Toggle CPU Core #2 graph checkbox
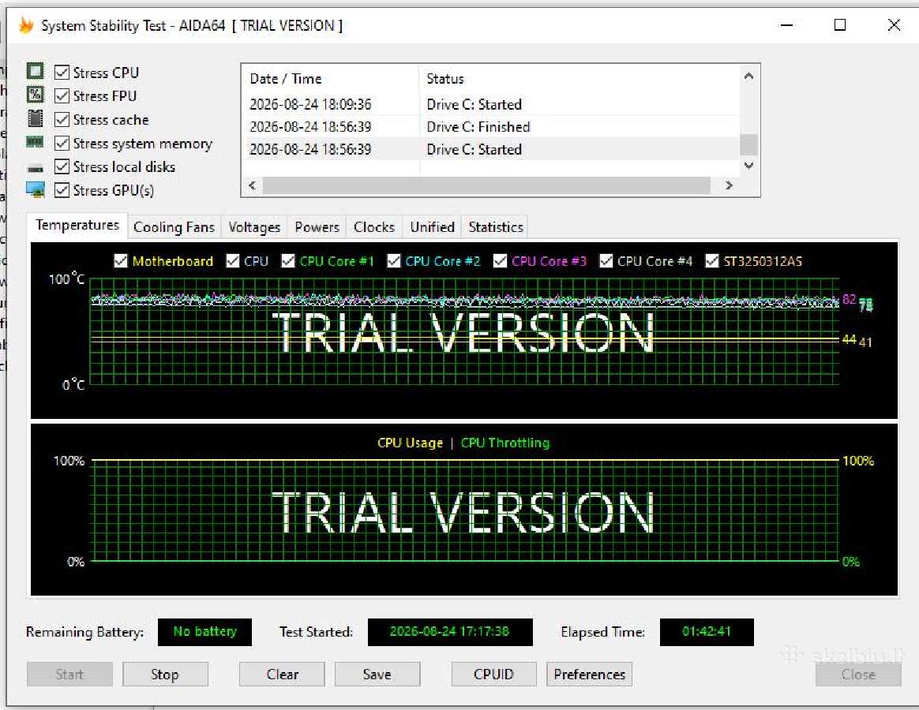 tap(394, 260)
